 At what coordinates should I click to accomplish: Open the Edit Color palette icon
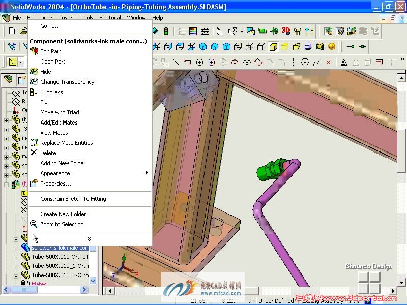tap(193, 32)
